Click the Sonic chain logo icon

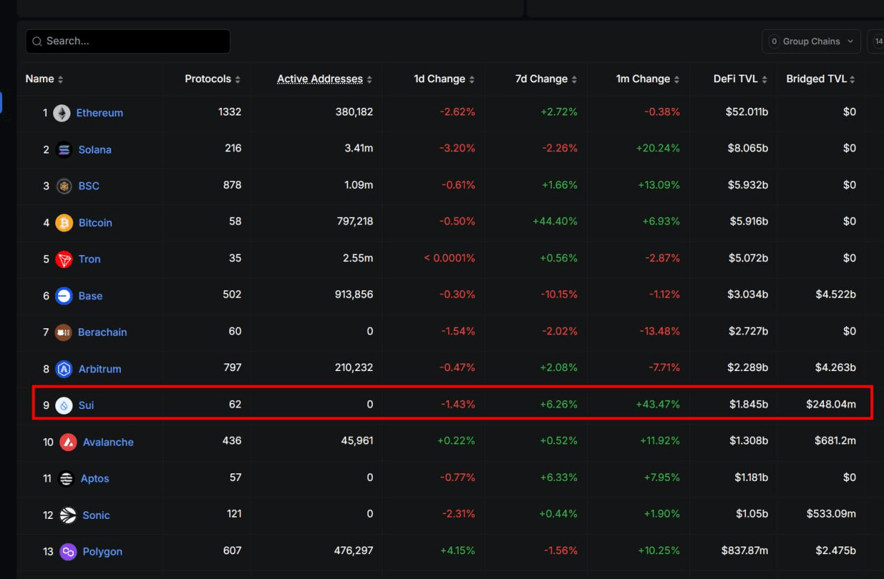tap(68, 515)
